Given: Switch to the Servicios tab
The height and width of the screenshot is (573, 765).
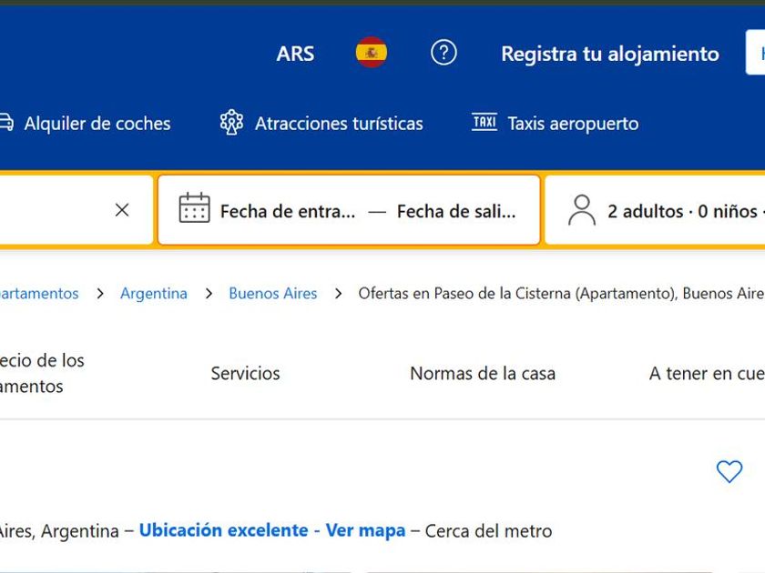Looking at the screenshot, I should (245, 373).
